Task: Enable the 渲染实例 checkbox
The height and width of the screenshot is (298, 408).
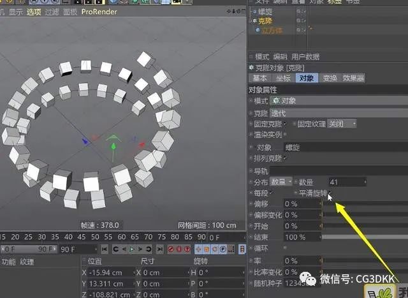Action: 285,134
